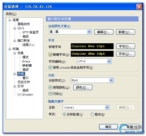Select 打印 in the category tree
146x136 pixels.
20,86
